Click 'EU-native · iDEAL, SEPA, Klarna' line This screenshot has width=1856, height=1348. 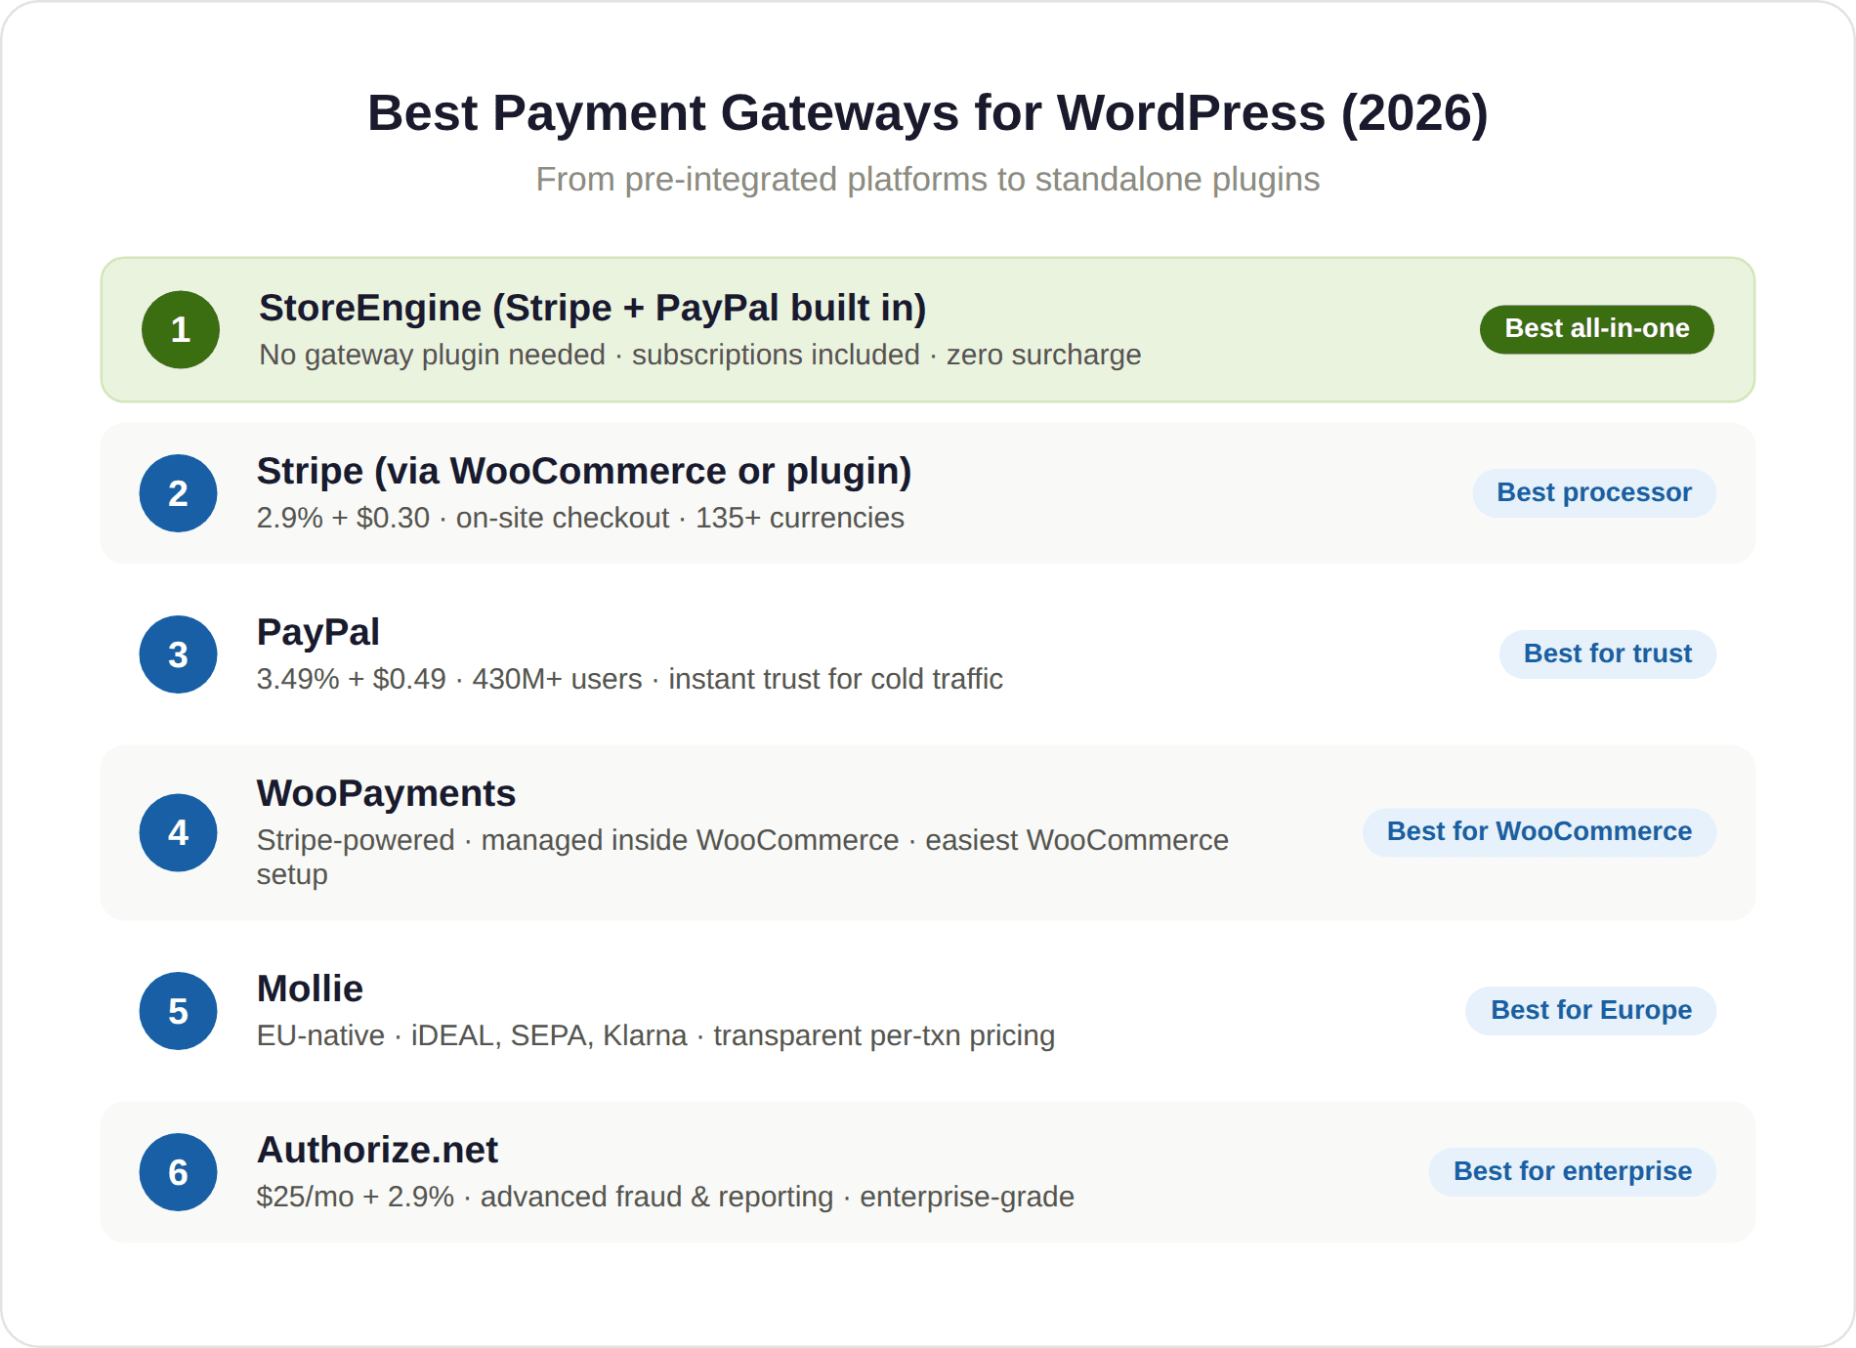[x=655, y=1035]
